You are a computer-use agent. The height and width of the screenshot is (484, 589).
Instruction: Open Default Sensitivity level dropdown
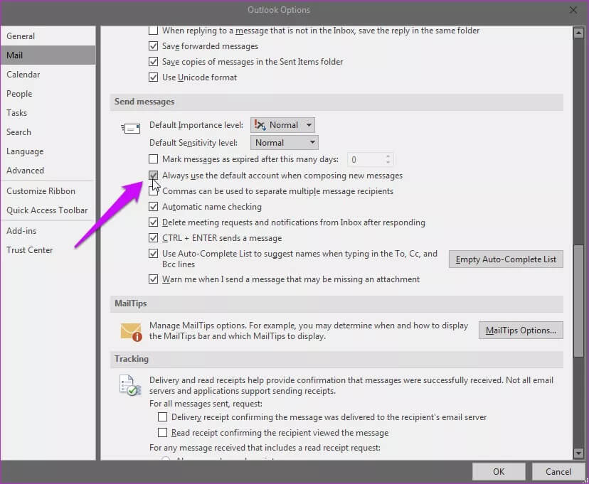(285, 143)
